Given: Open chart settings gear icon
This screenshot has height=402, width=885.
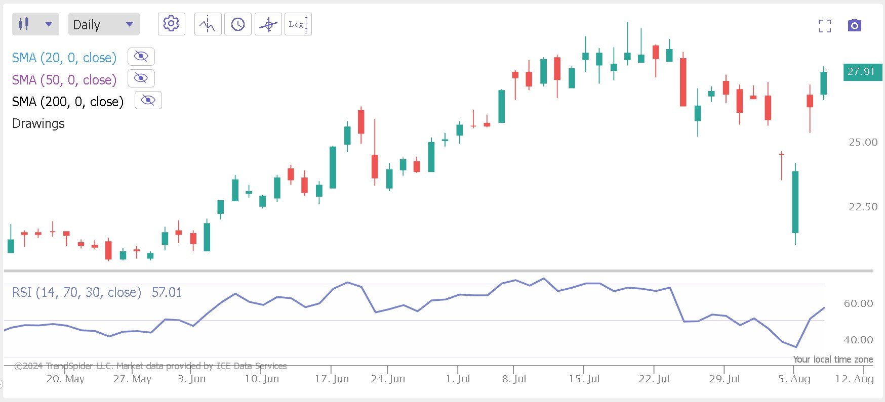Looking at the screenshot, I should point(171,24).
